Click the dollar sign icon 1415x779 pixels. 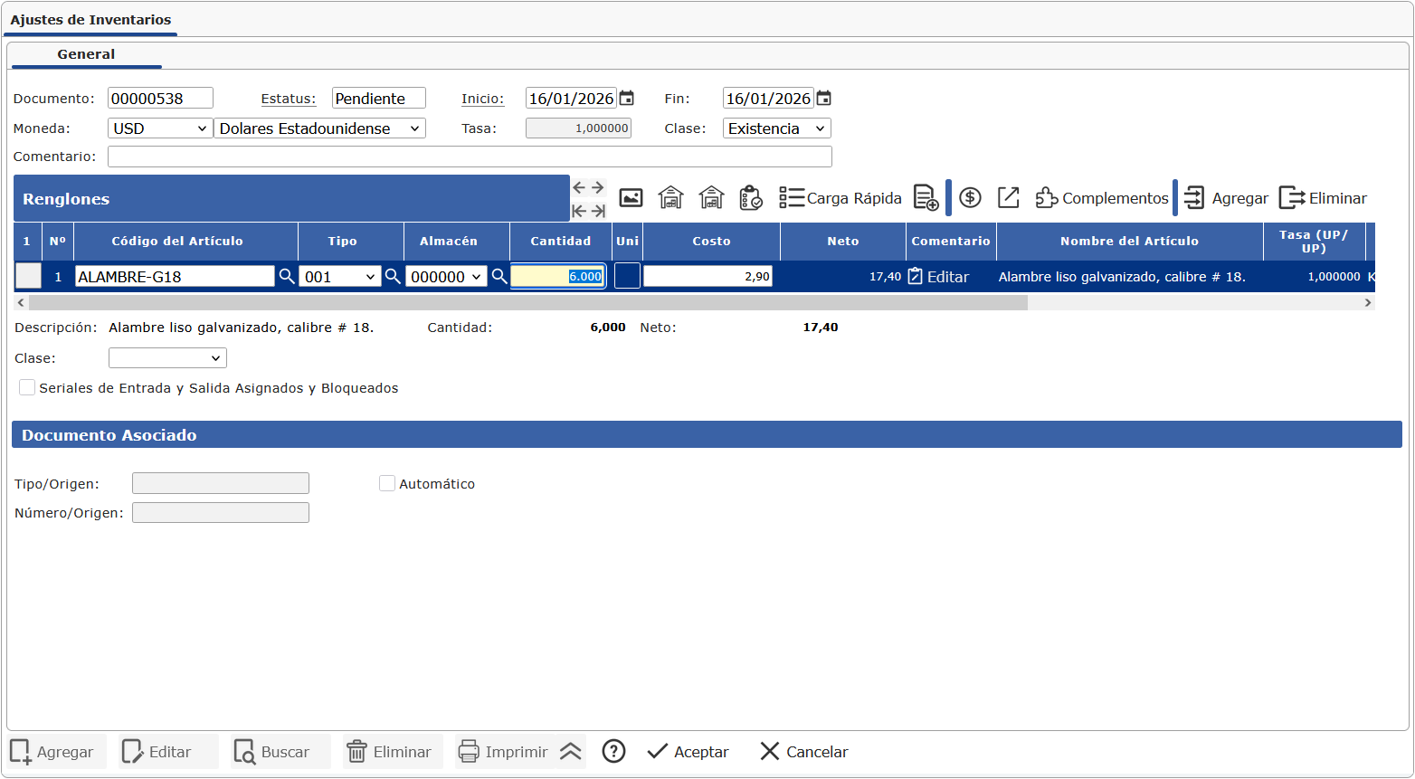pyautogui.click(x=970, y=198)
